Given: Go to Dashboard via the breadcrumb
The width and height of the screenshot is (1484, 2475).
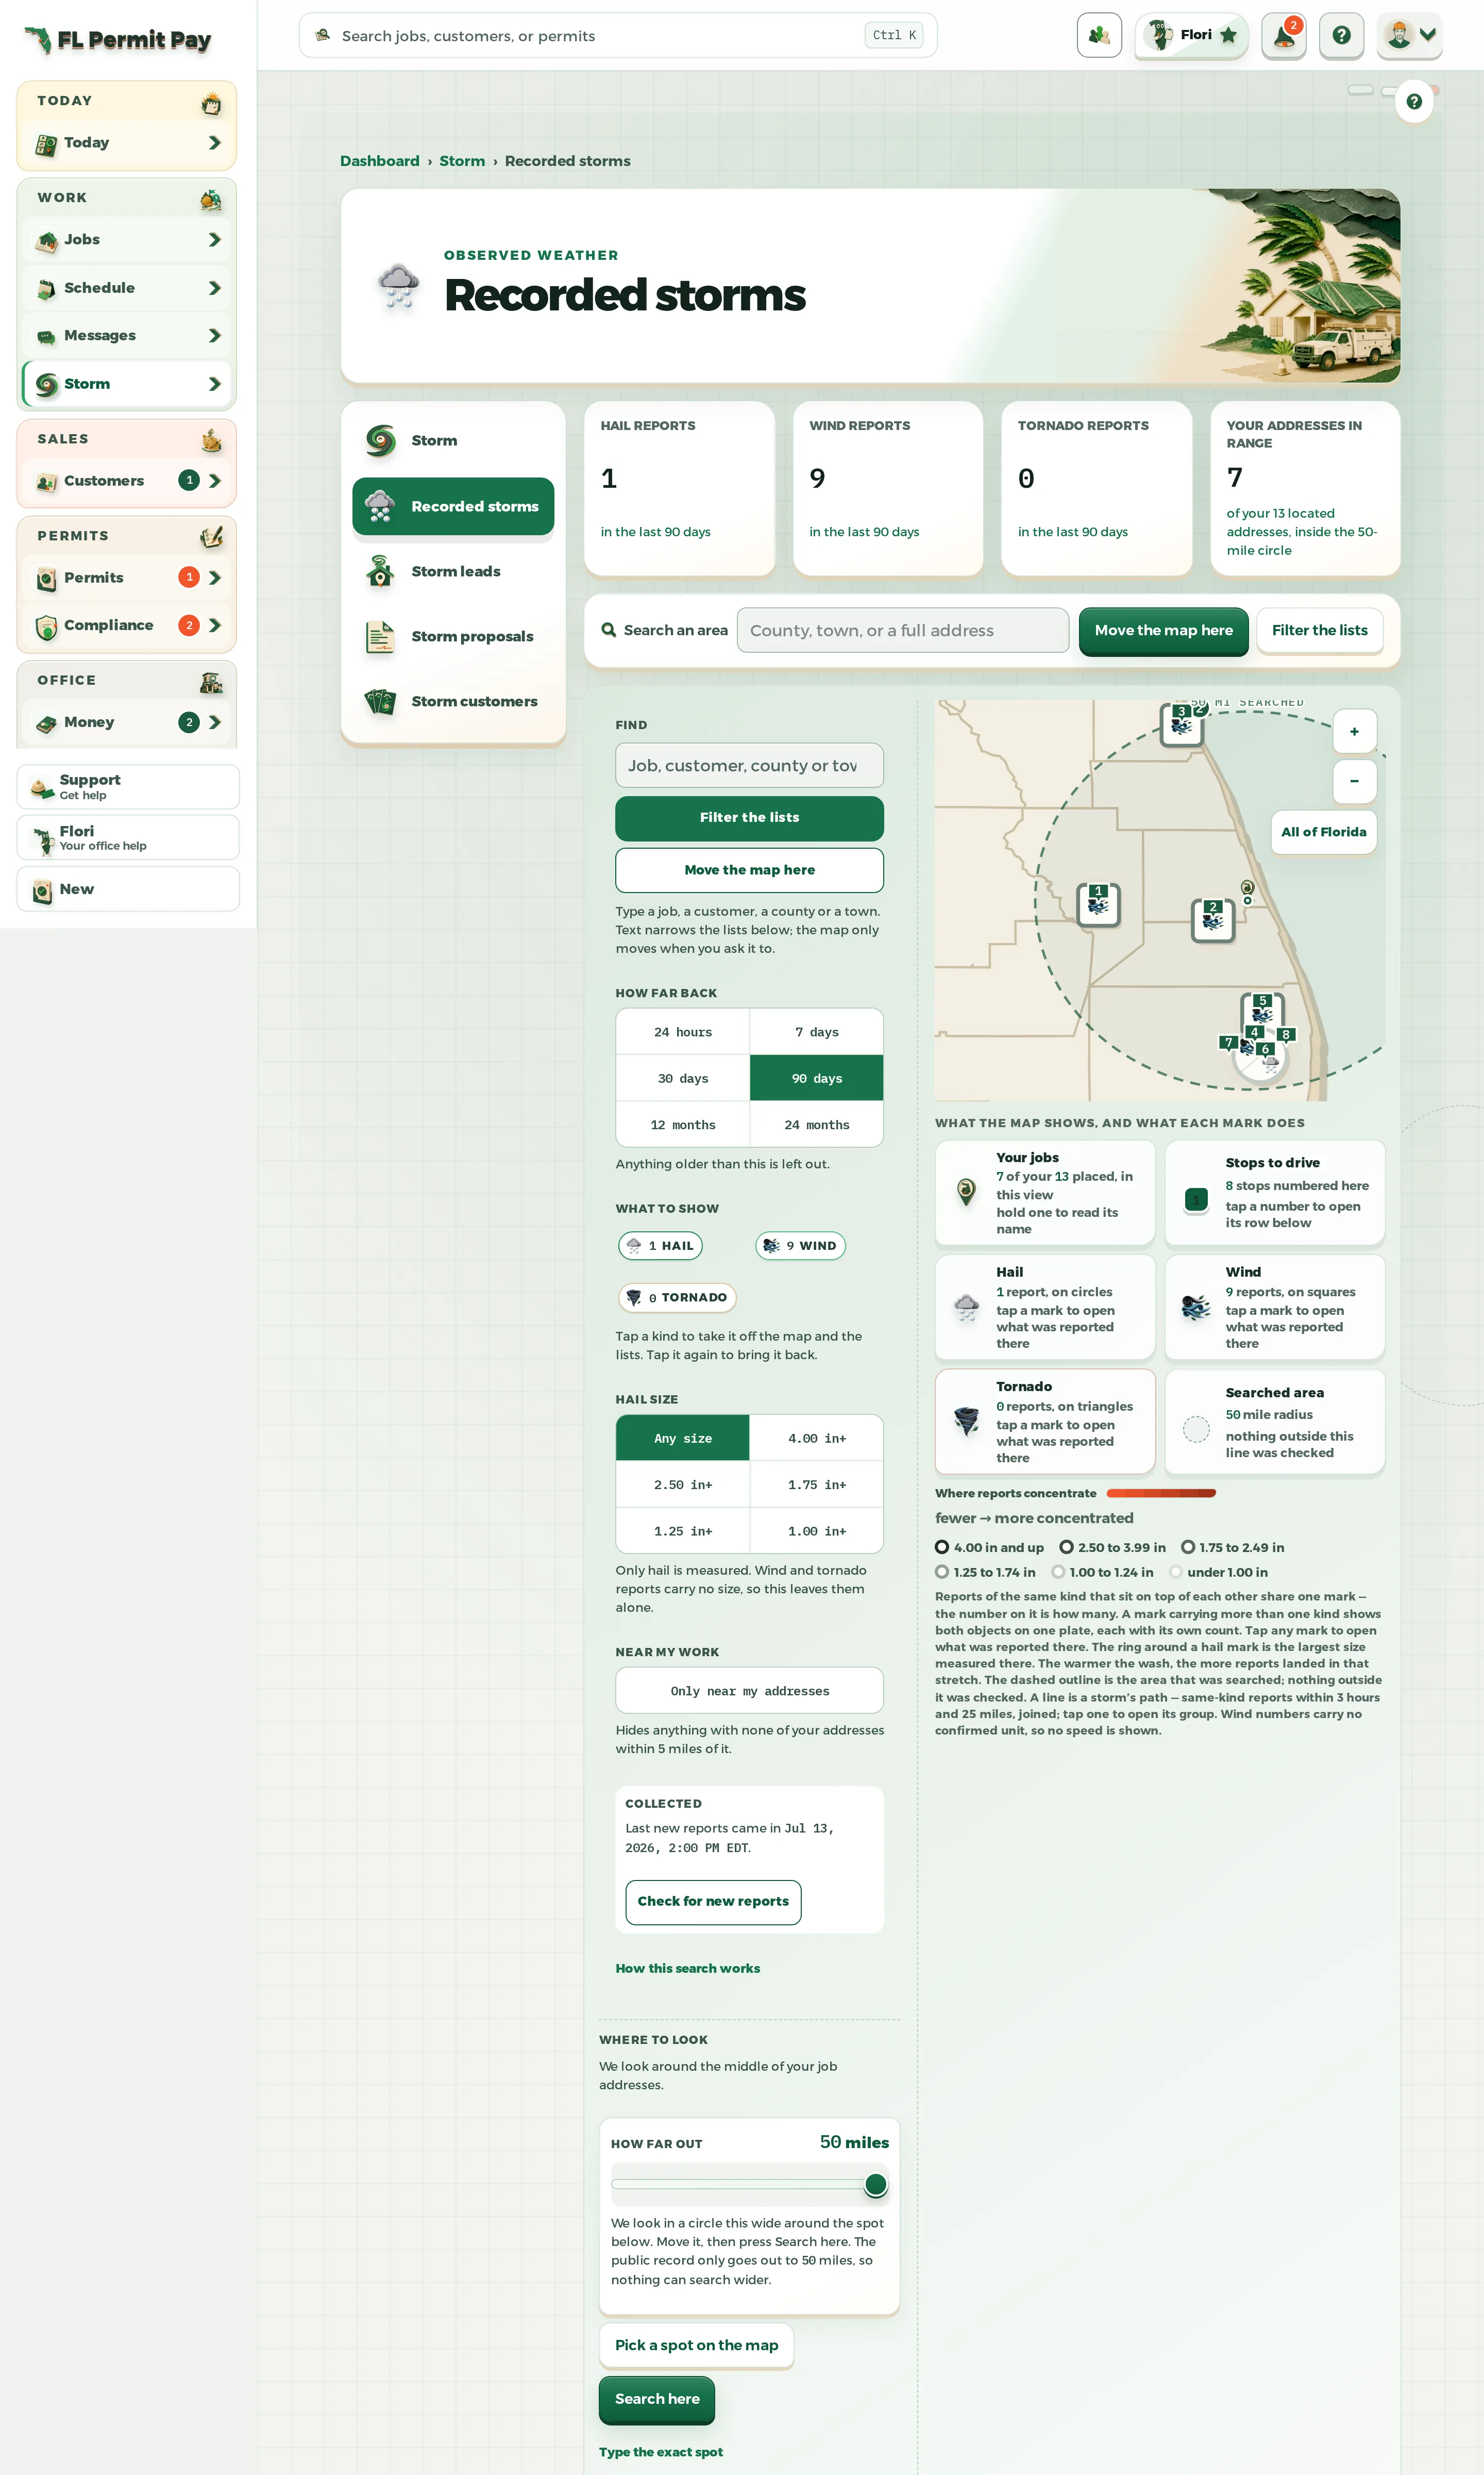Looking at the screenshot, I should (380, 161).
